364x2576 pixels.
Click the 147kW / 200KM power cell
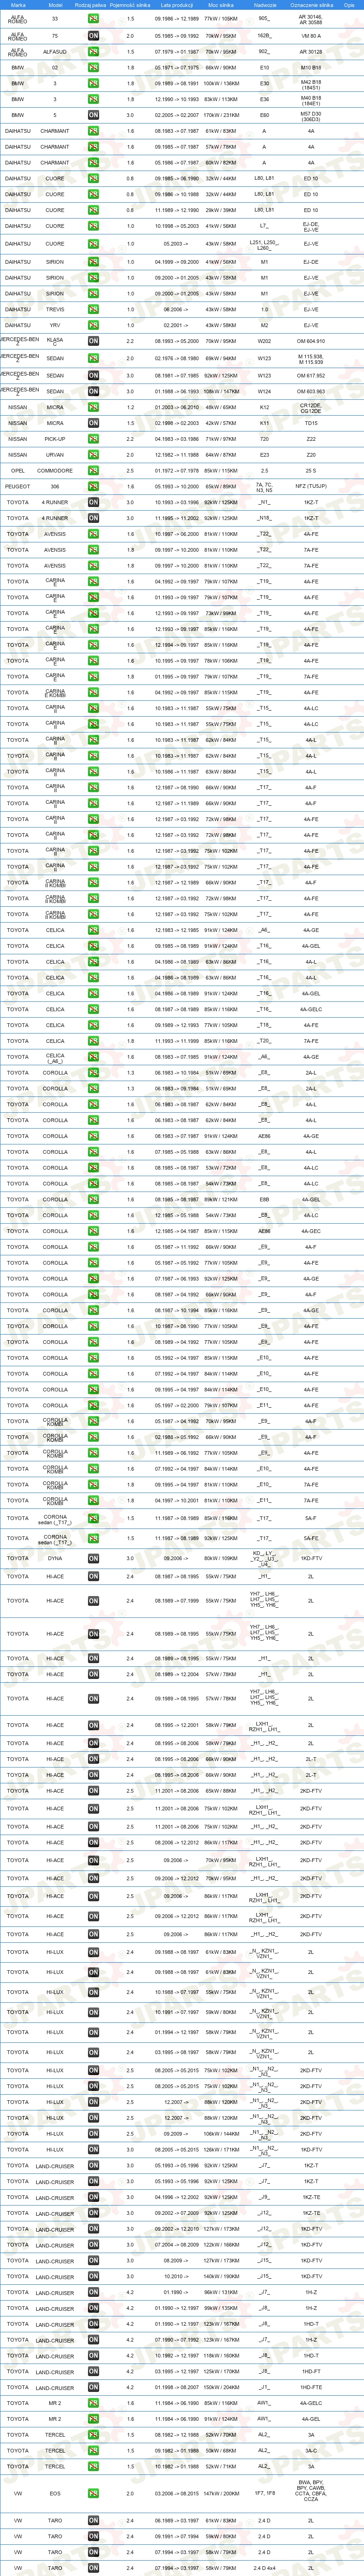tap(221, 2493)
